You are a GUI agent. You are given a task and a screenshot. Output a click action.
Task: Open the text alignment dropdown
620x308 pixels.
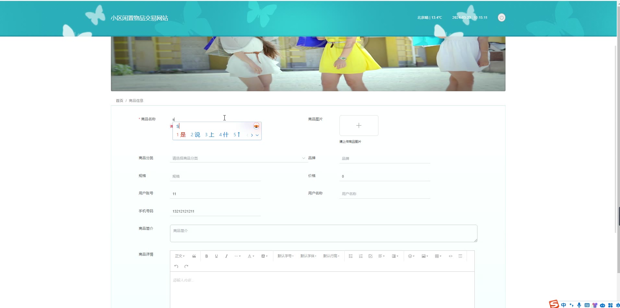(381, 256)
